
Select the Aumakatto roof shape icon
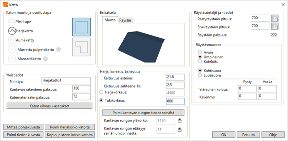[12, 40]
